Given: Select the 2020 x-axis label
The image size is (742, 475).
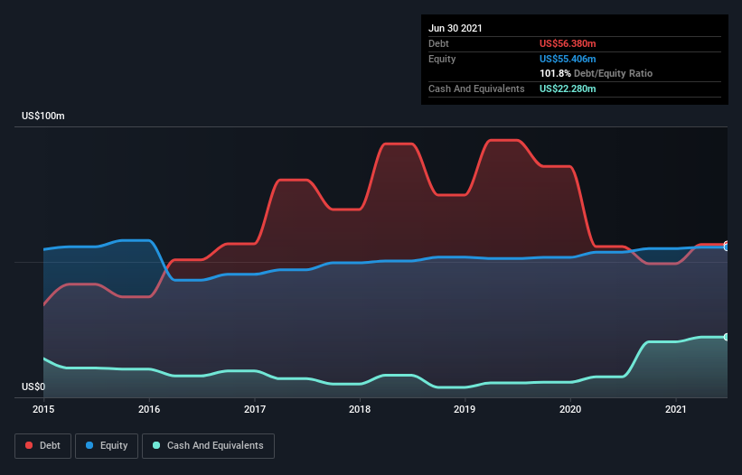Looking at the screenshot, I should point(570,409).
